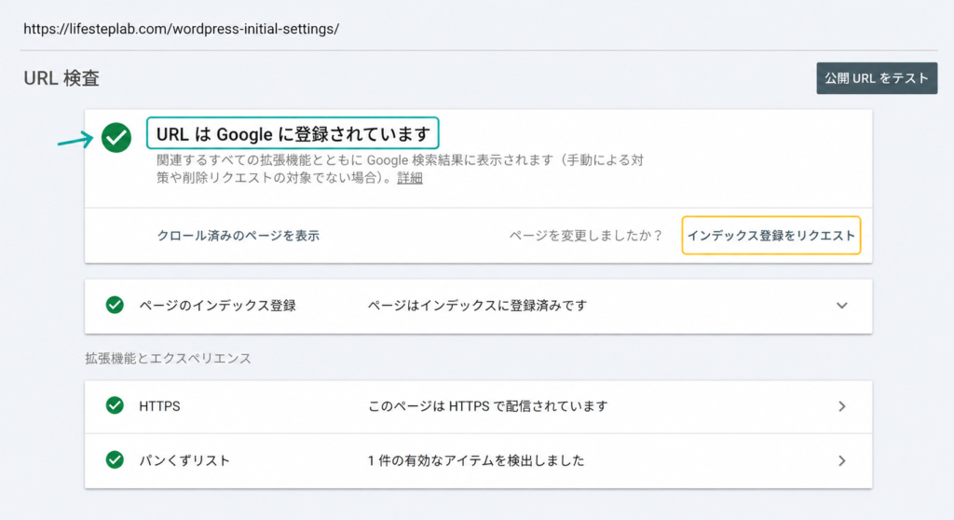
Task: Select the inspected URL text at top
Action: click(x=182, y=29)
